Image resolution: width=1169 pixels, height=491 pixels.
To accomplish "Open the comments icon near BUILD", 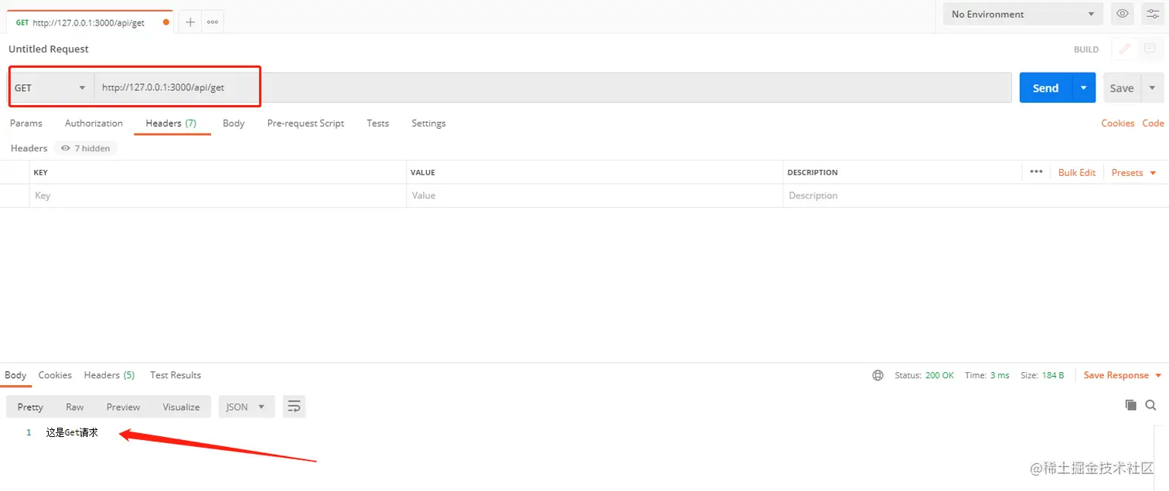I will (x=1150, y=49).
